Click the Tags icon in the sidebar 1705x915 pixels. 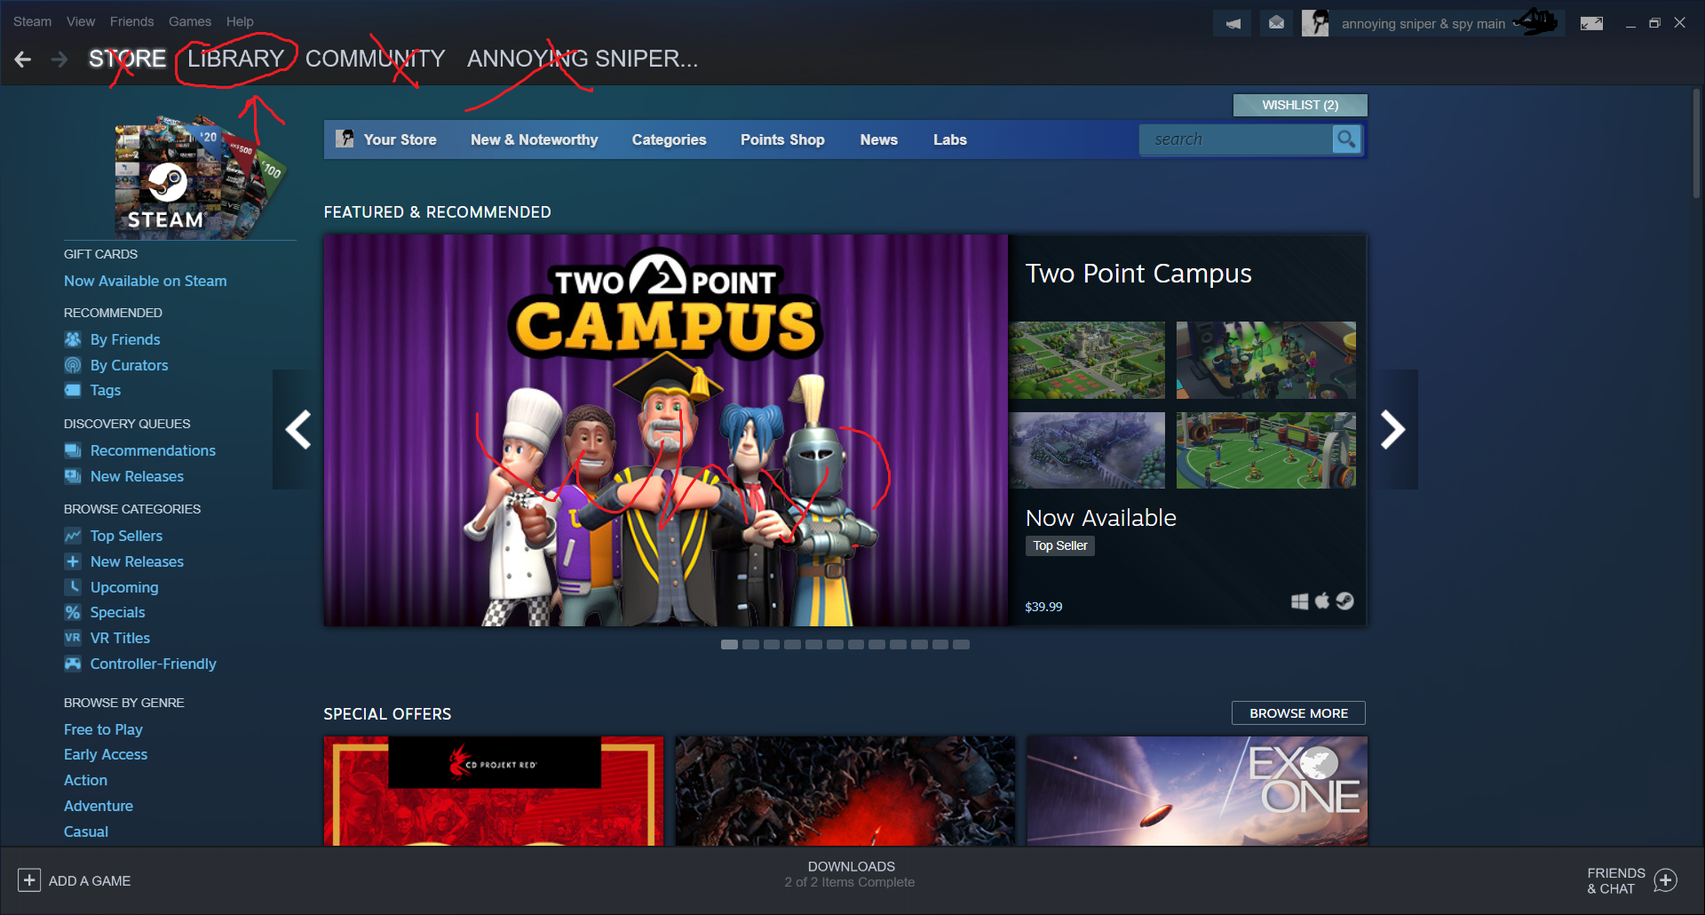point(73,390)
